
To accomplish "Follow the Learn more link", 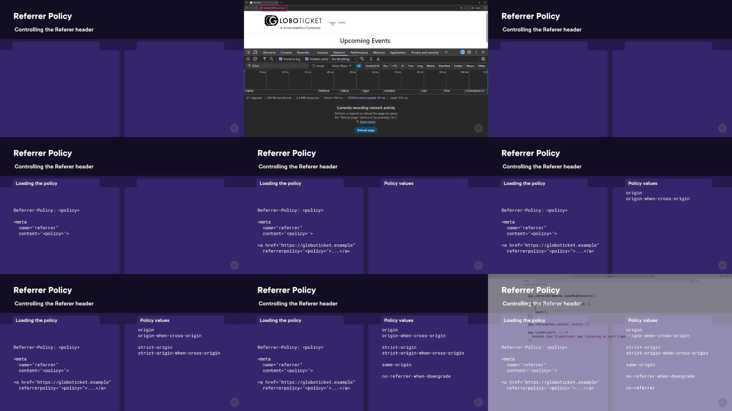I will click(x=368, y=122).
